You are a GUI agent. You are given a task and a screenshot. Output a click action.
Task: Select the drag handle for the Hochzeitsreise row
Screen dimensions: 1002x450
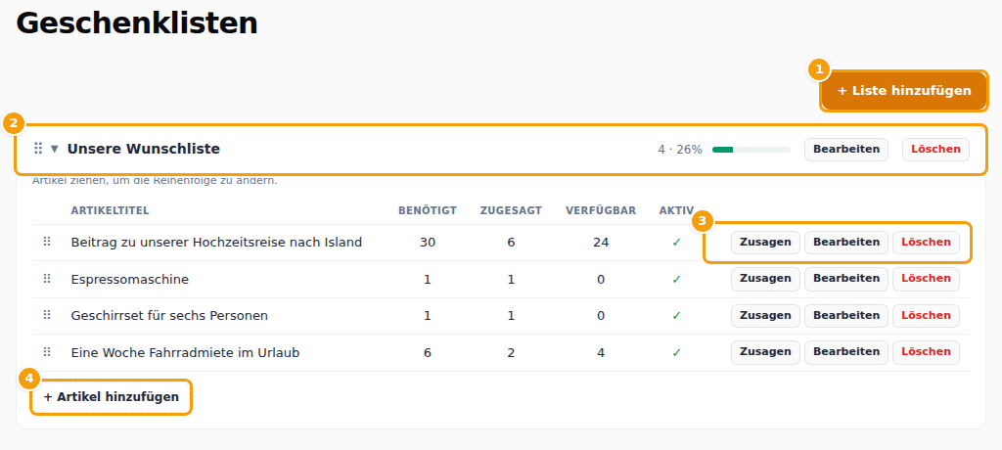47,242
